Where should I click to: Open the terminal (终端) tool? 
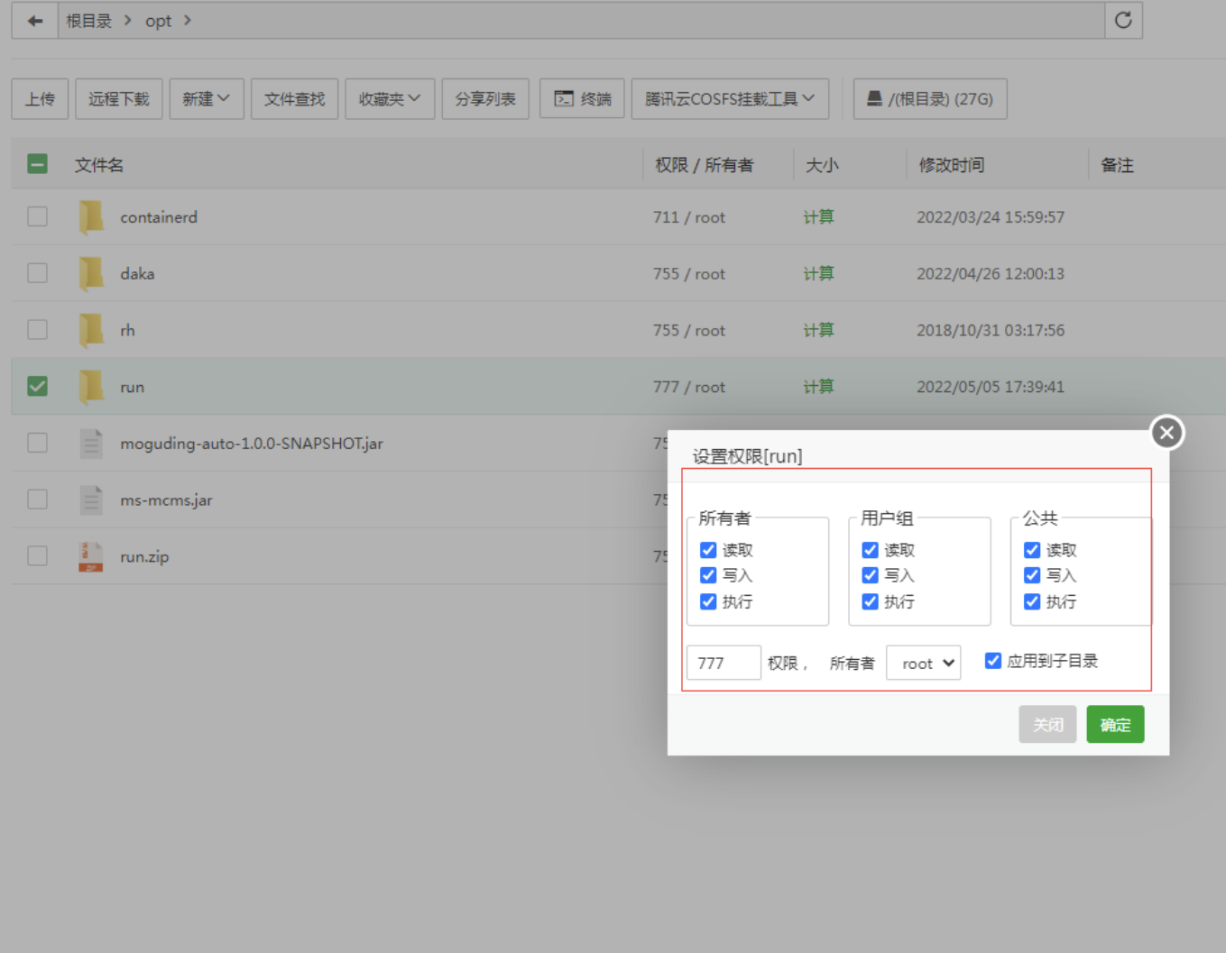[582, 99]
